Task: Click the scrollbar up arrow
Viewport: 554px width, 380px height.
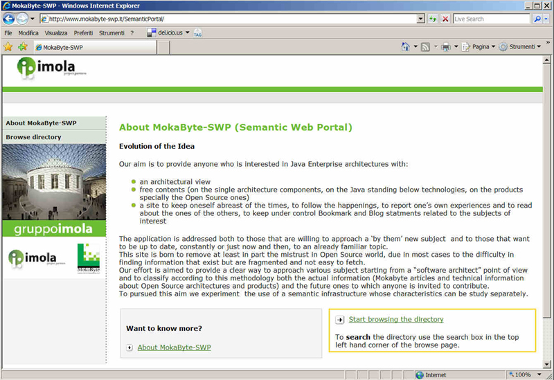Action: (546, 60)
